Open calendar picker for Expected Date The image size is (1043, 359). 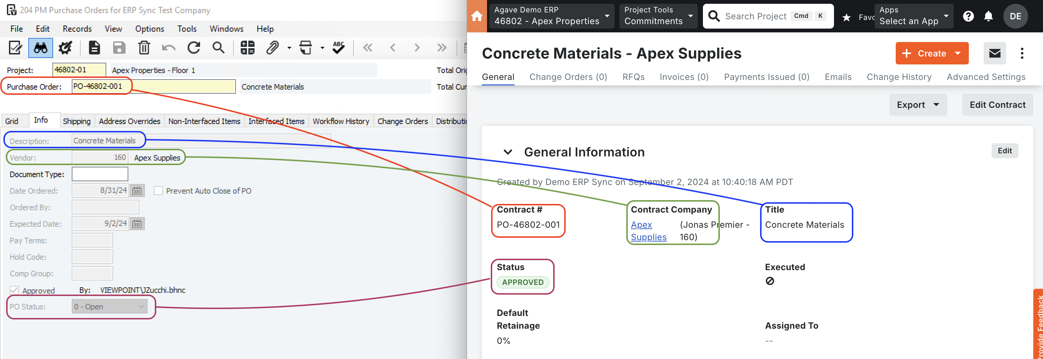pos(137,224)
